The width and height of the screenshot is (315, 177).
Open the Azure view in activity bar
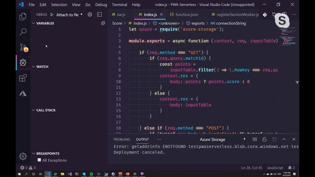pyautogui.click(x=23, y=93)
